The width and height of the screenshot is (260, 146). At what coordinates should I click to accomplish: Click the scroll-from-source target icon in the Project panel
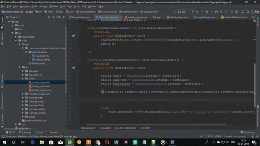pos(49,17)
